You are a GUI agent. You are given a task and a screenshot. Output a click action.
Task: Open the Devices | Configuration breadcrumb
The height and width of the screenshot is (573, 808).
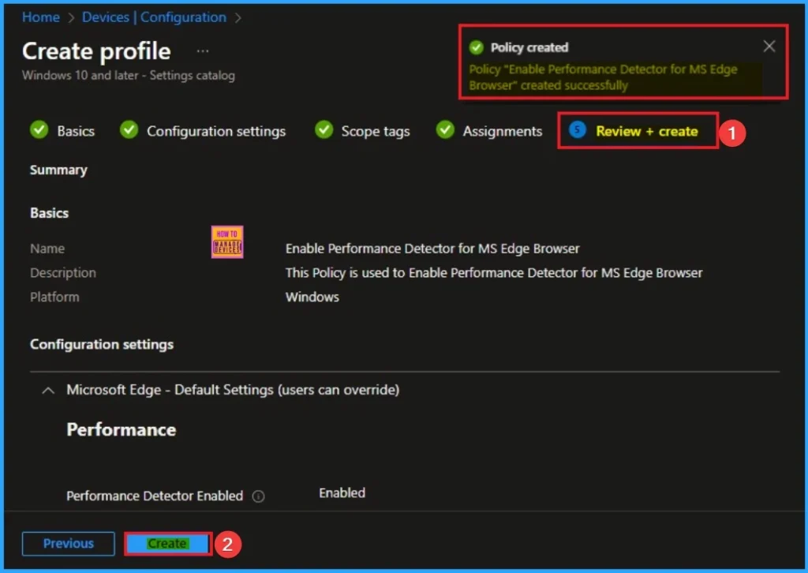[x=154, y=17]
